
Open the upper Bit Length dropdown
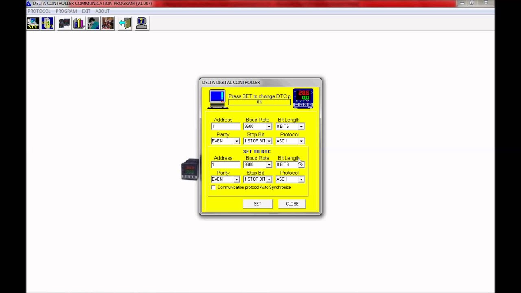[301, 127]
